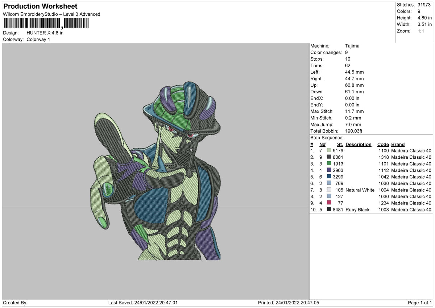This screenshot has height=308, width=435.
Task: Click the St. column header
Action: point(340,145)
